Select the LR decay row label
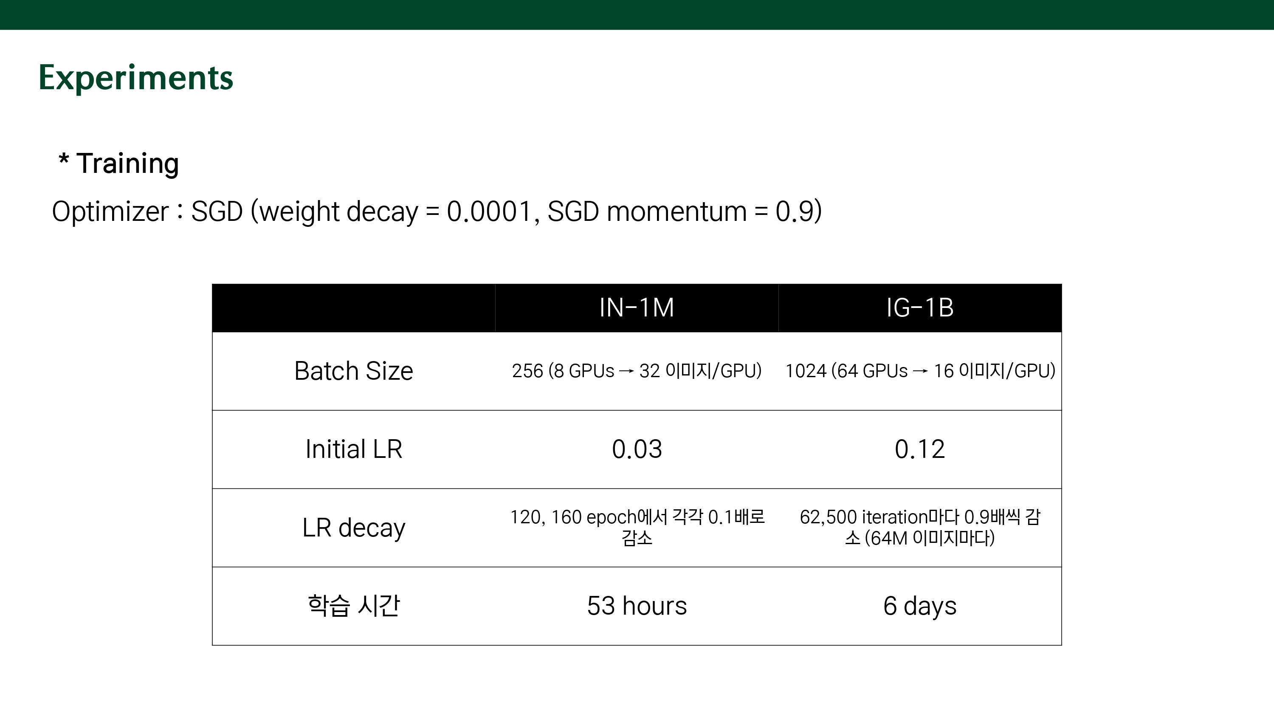This screenshot has height=717, width=1274. click(x=354, y=528)
